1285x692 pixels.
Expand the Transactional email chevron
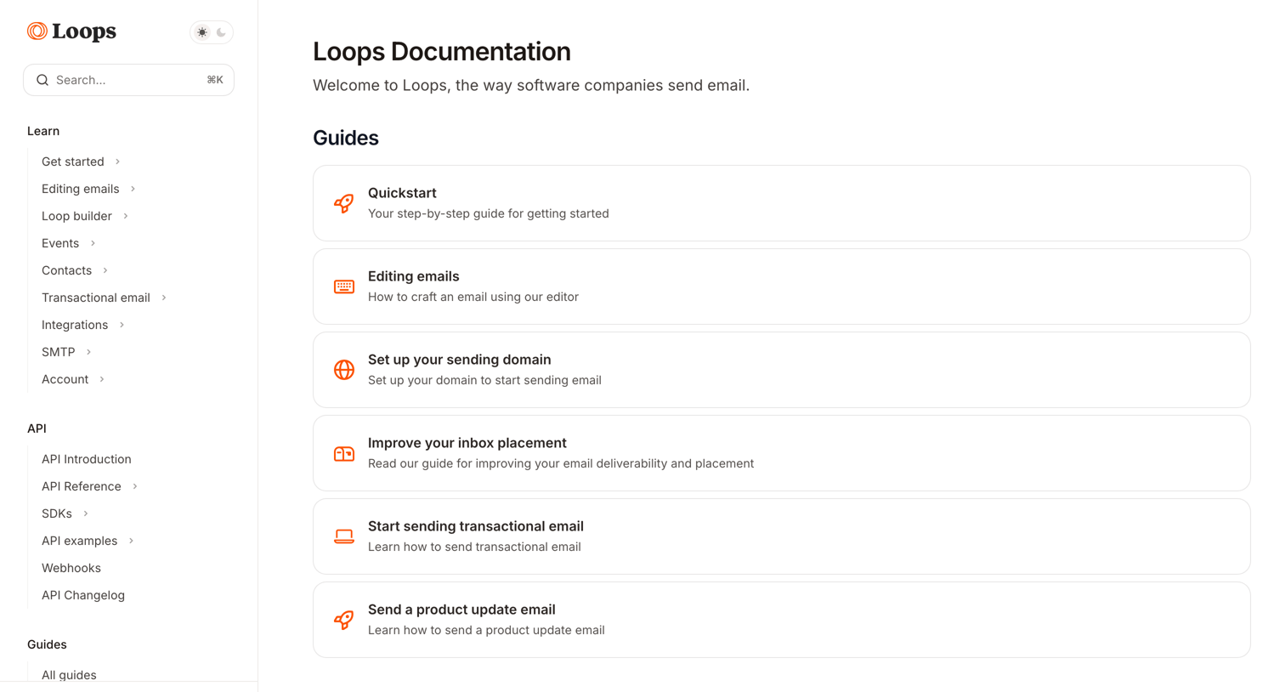pos(164,298)
